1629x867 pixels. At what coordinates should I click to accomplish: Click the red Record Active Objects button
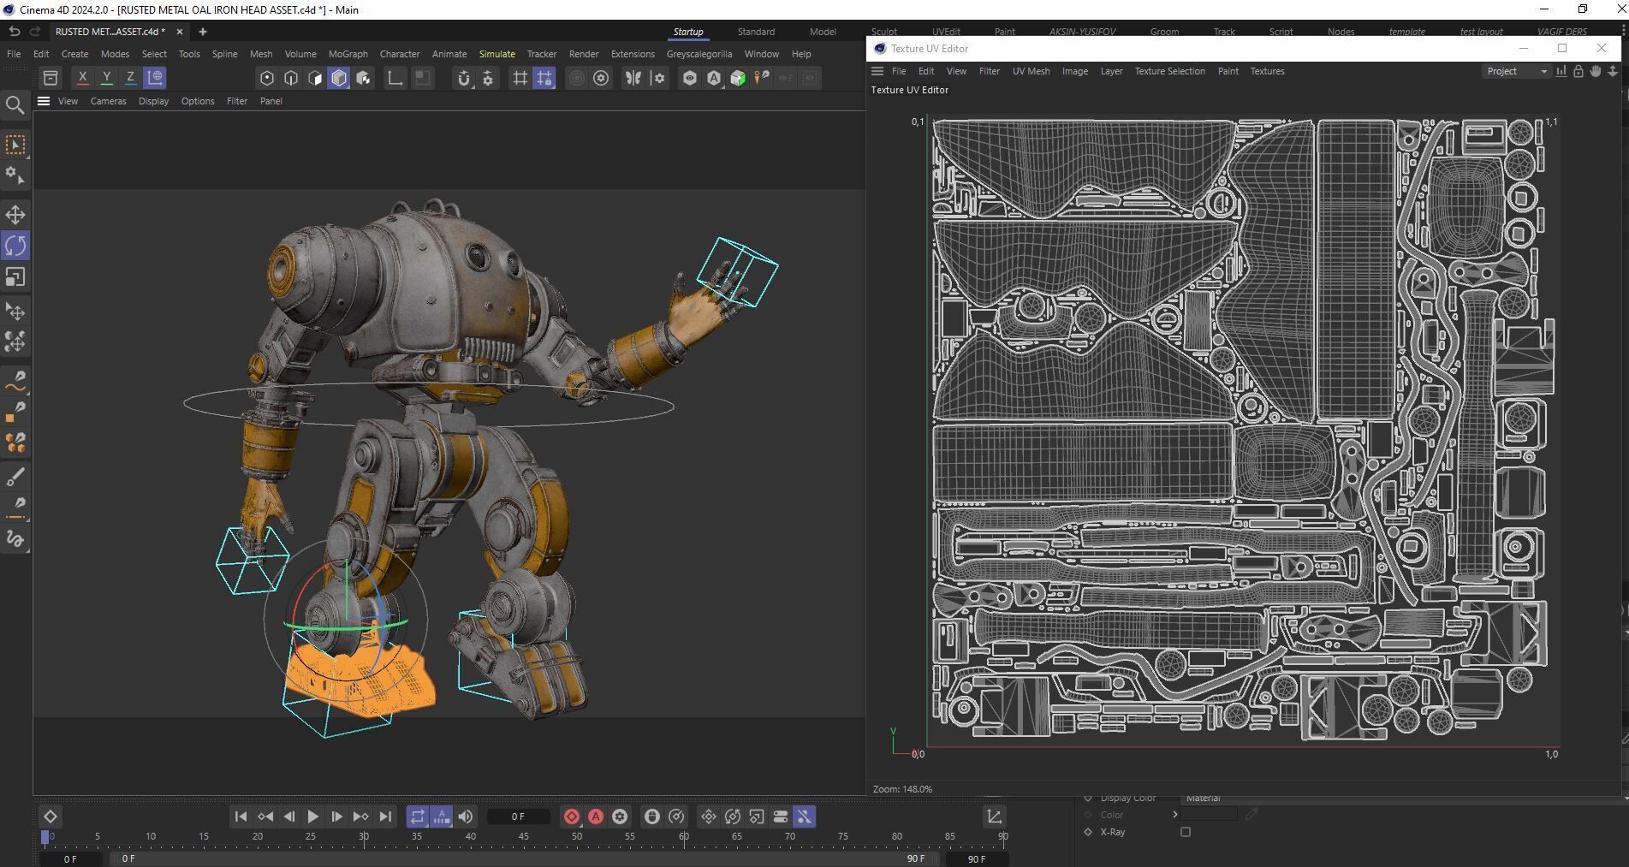(x=572, y=817)
